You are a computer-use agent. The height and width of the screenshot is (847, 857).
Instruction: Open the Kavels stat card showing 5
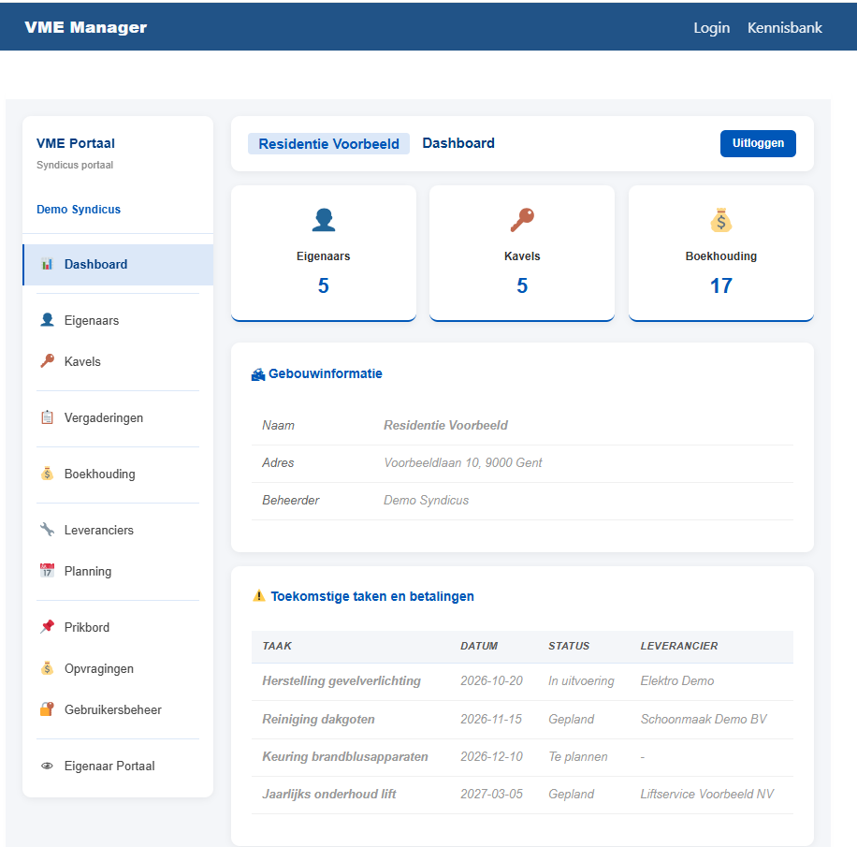pos(522,254)
